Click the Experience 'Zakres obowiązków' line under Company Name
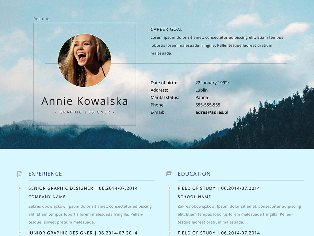314x236 pixels. click(x=90, y=206)
